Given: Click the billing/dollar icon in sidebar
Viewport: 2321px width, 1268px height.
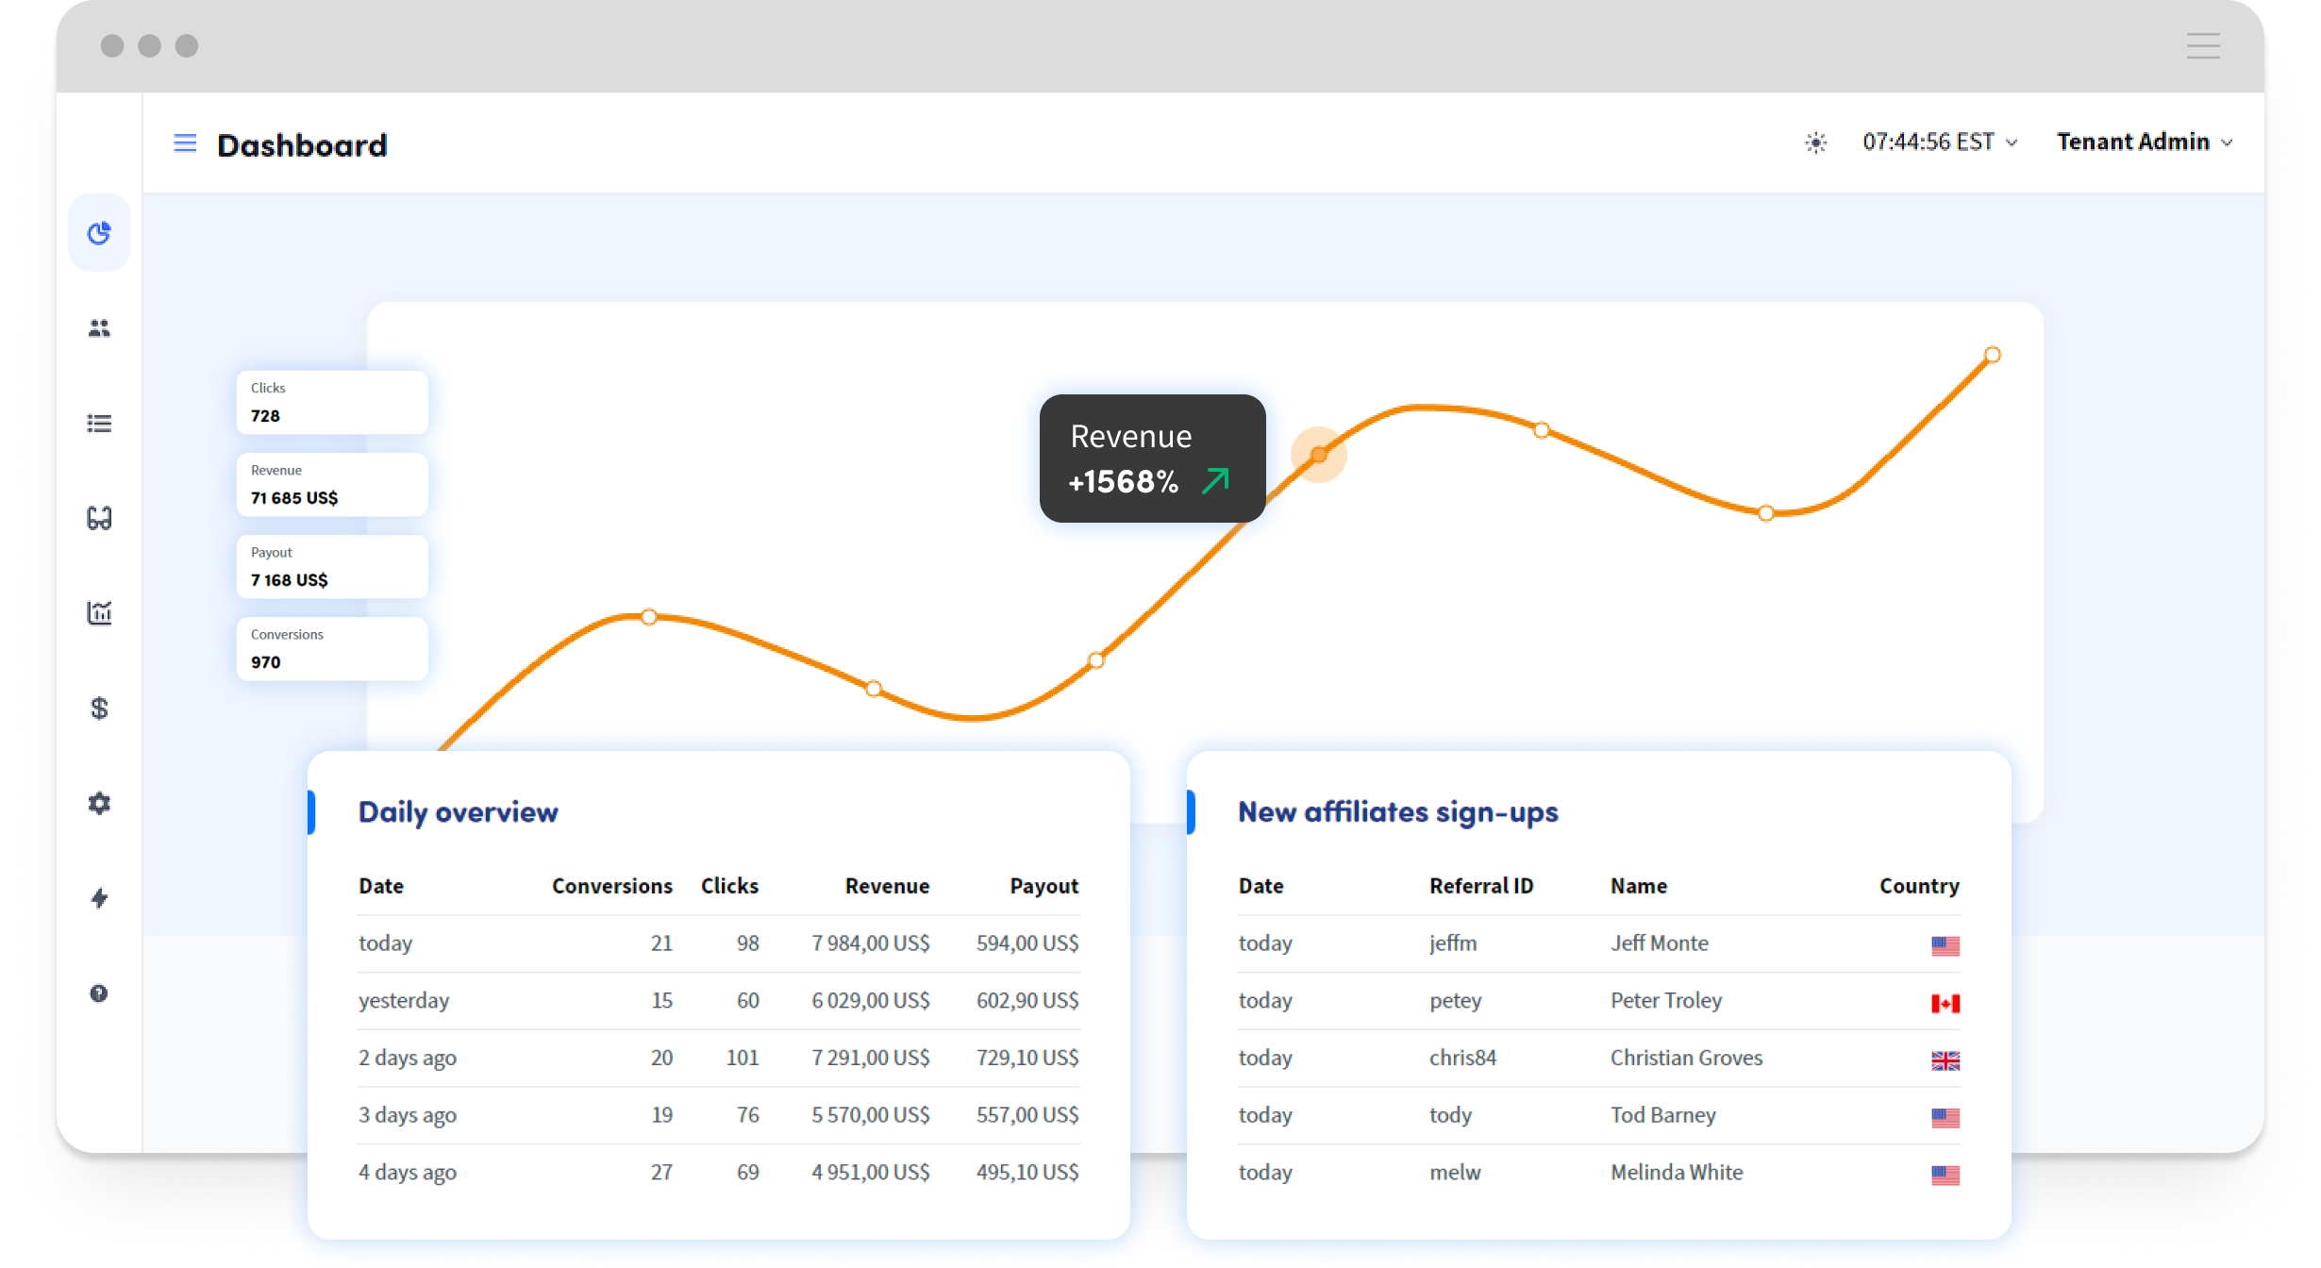Looking at the screenshot, I should [97, 708].
